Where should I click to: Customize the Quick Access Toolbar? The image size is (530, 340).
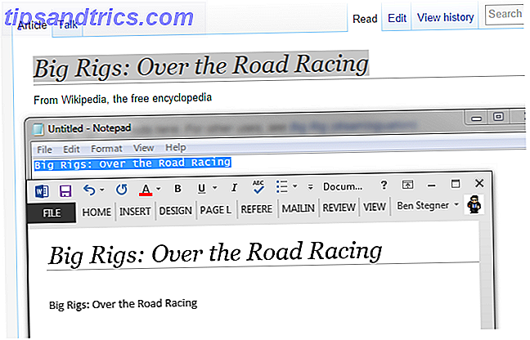310,186
